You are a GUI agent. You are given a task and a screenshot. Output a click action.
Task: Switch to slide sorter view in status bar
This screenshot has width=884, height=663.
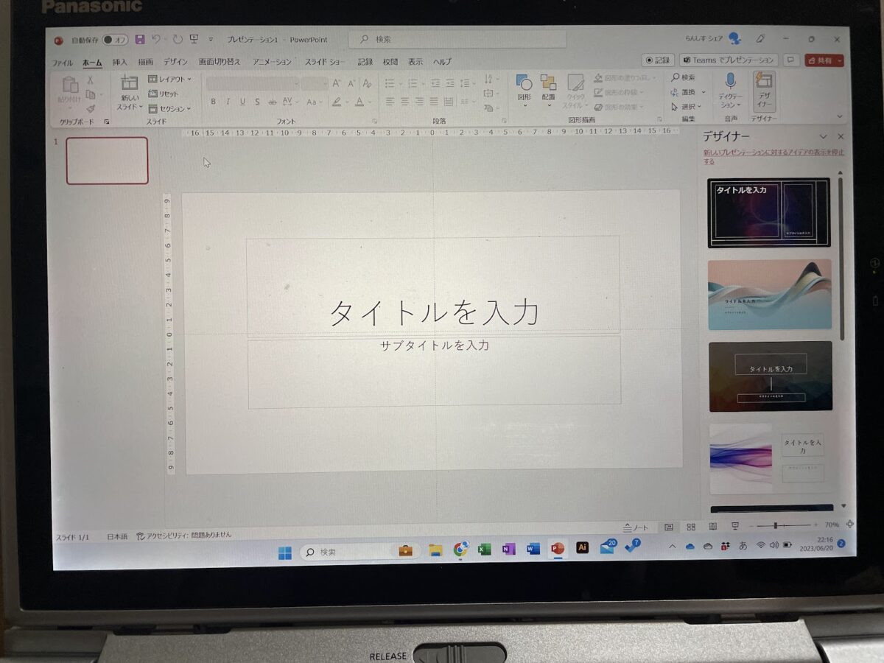pyautogui.click(x=691, y=527)
